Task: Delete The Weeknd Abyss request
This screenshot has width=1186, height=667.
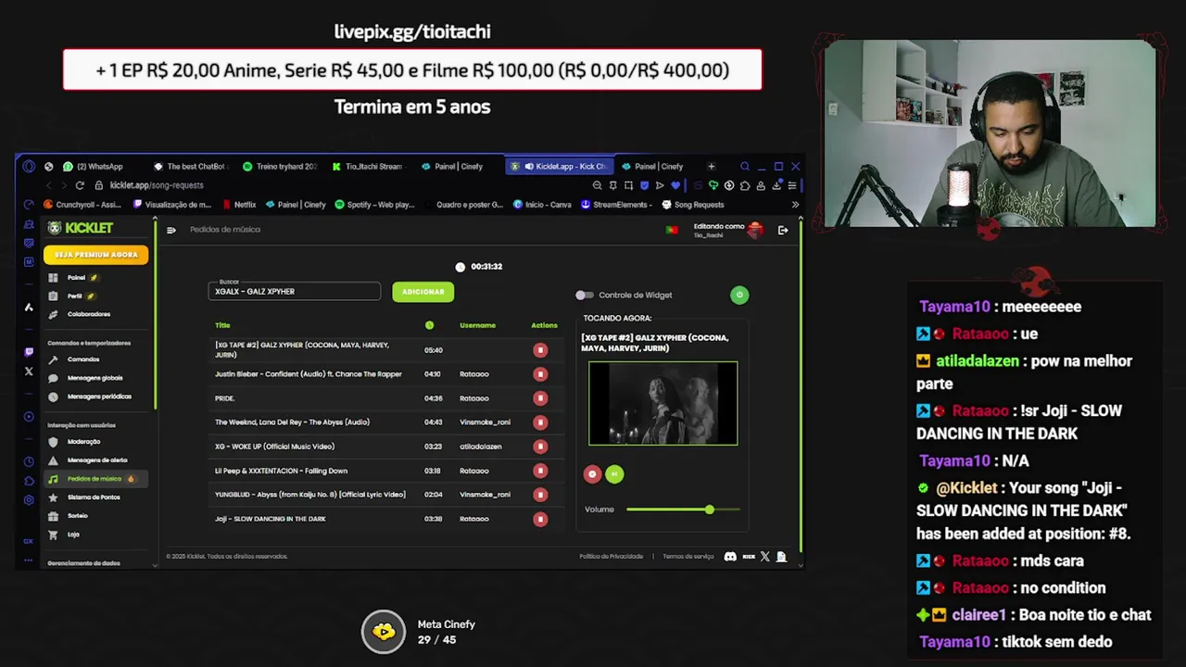Action: tap(540, 422)
